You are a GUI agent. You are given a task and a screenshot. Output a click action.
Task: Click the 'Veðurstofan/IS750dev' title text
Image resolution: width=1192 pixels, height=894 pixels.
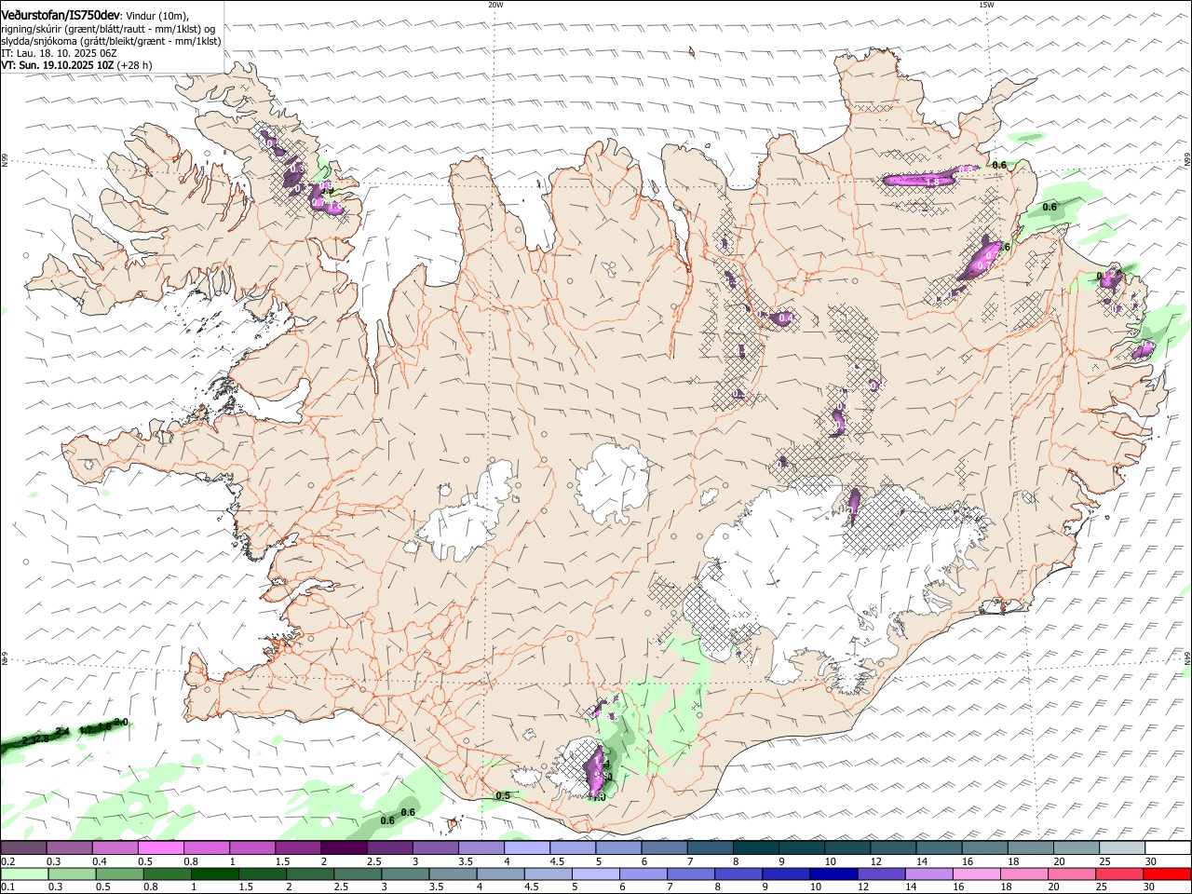point(61,15)
